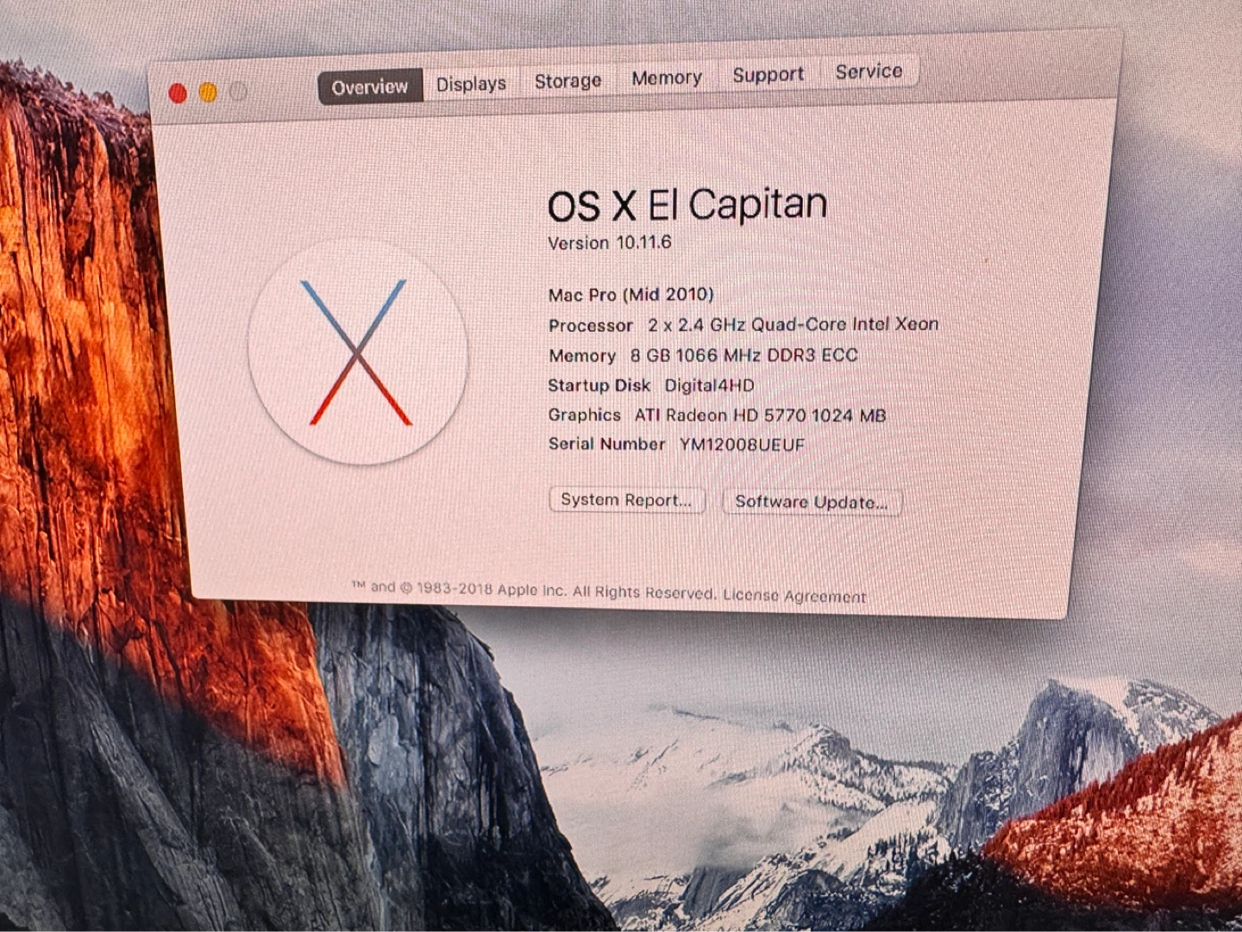Open the Storage tab
Image resolution: width=1242 pixels, height=932 pixels.
coord(568,81)
